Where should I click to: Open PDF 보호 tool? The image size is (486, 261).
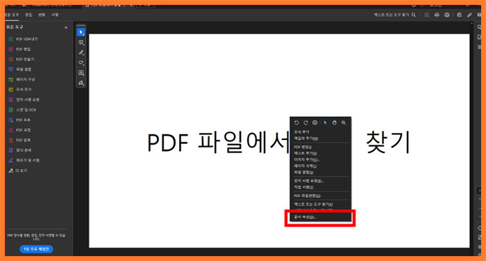[x=19, y=120]
